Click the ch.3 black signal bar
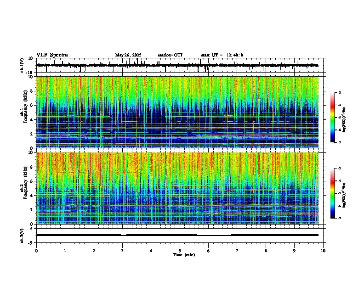 click(177, 235)
